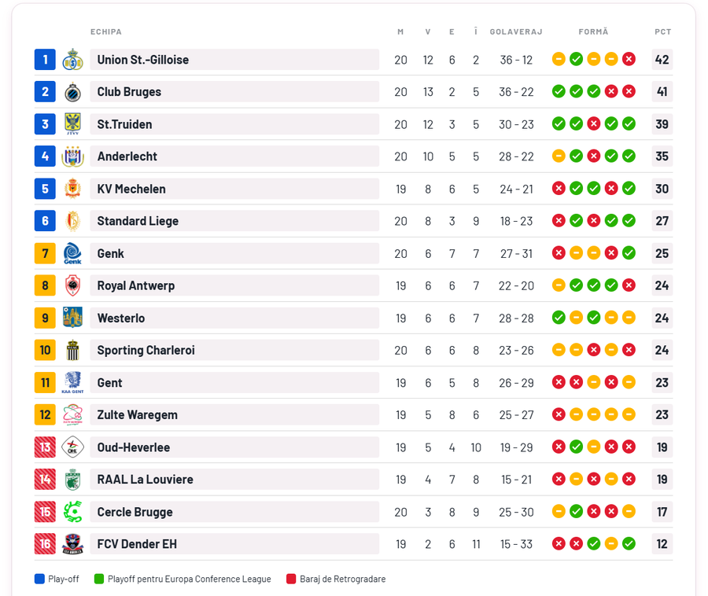Image resolution: width=708 pixels, height=596 pixels.
Task: Click the Club Bruges team logo
Action: 72,92
